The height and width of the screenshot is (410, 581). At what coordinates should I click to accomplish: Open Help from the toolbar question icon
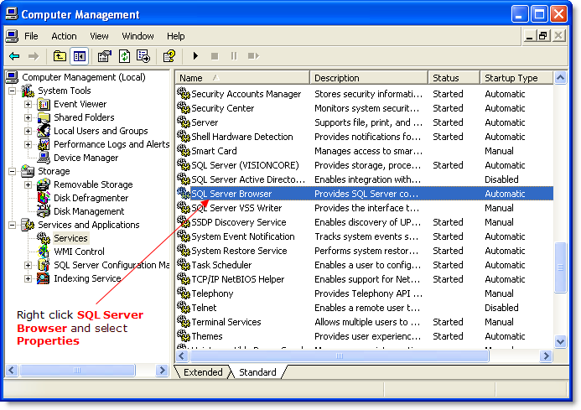169,56
